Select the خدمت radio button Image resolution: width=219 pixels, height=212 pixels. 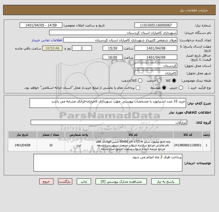[159, 81]
